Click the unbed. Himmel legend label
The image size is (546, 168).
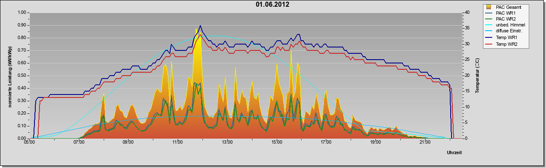click(510, 25)
